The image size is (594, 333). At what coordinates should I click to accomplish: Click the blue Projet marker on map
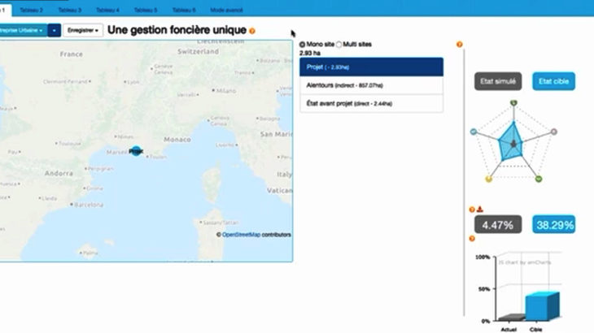point(136,151)
